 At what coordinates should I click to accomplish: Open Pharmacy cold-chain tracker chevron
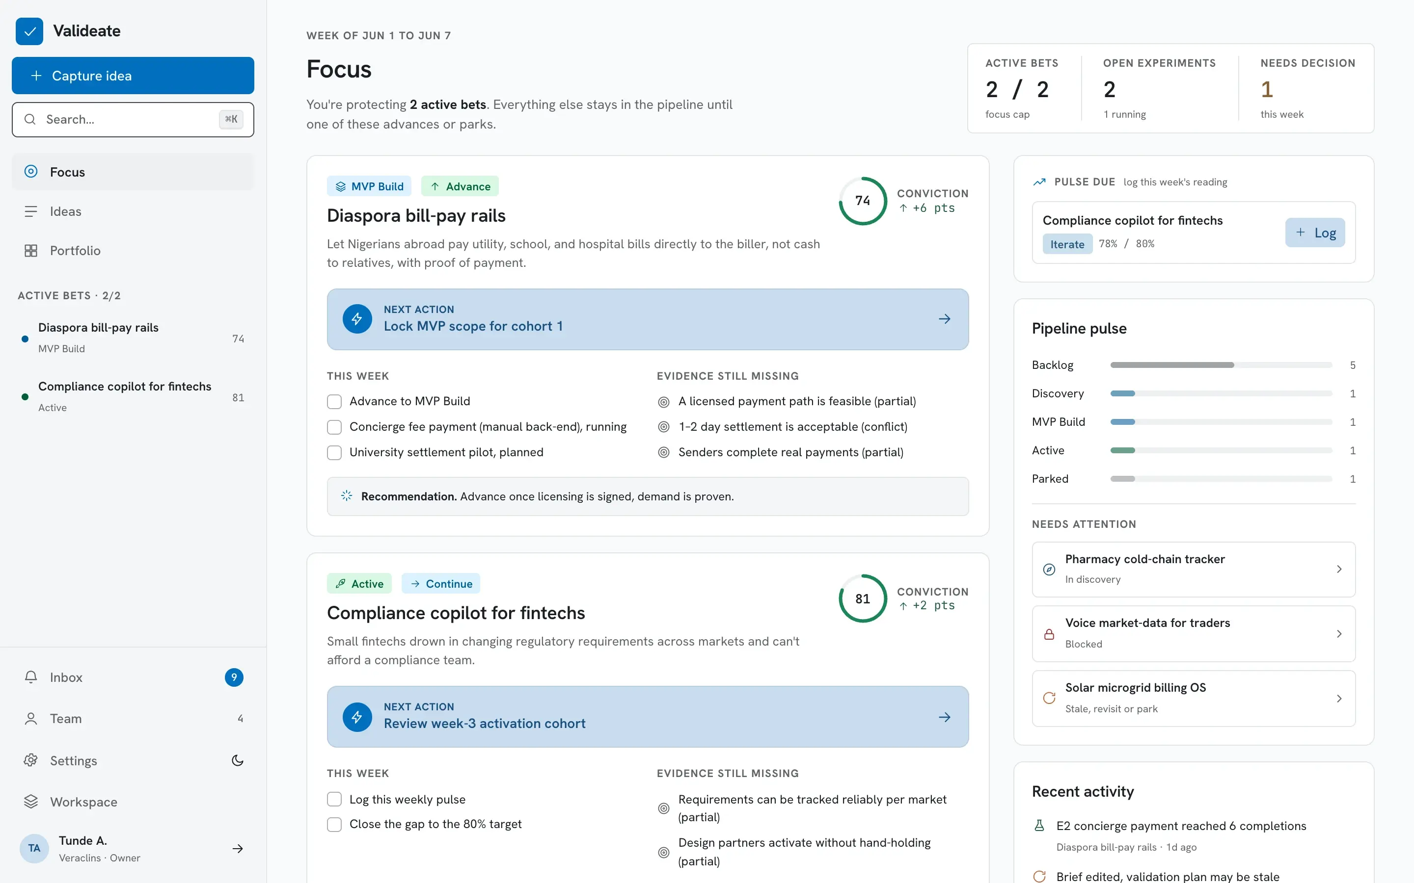pos(1339,570)
